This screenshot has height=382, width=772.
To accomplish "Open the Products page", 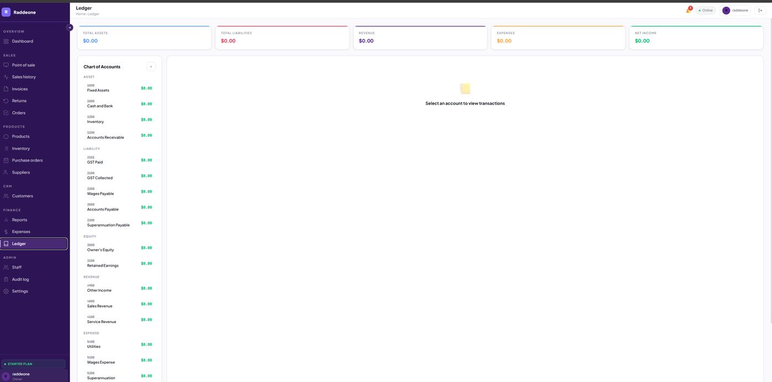I will tap(35, 137).
